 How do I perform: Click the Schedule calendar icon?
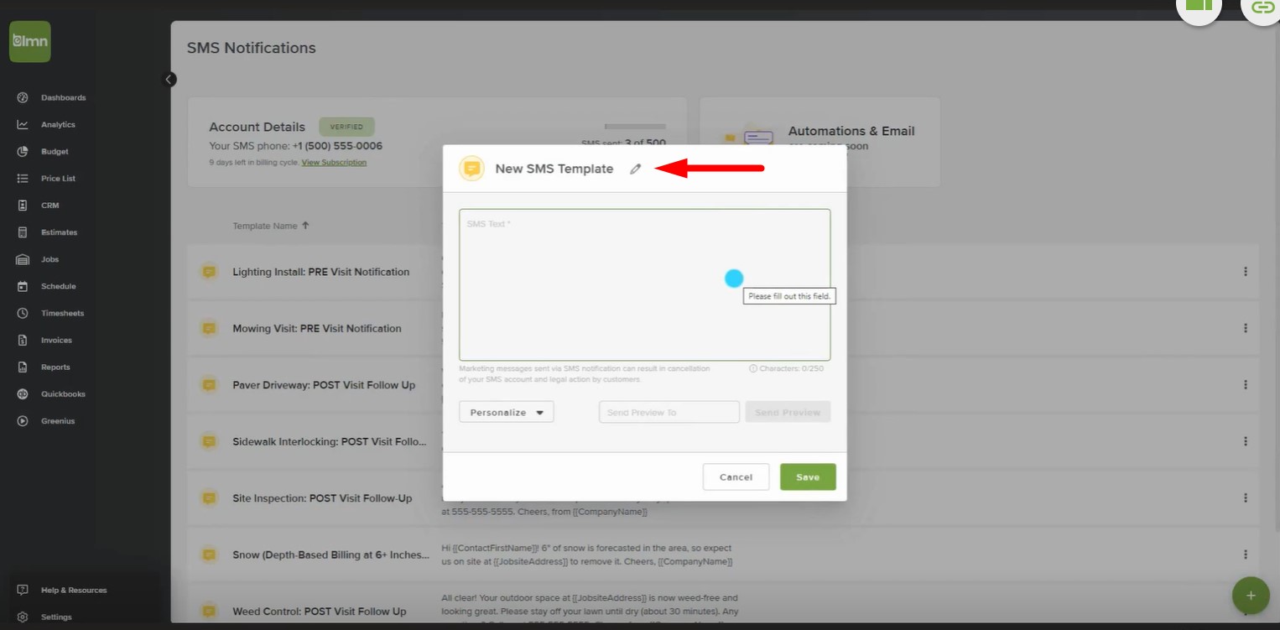[x=23, y=286]
